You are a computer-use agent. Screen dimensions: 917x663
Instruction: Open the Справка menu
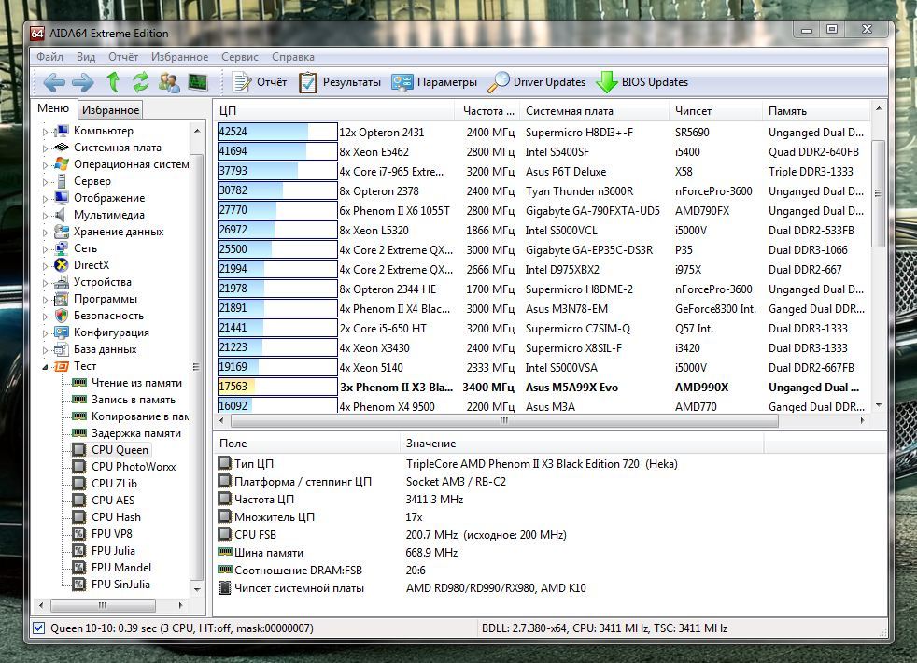tap(293, 57)
